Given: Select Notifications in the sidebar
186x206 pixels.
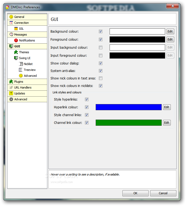Looking at the screenshot, I should [27, 40].
